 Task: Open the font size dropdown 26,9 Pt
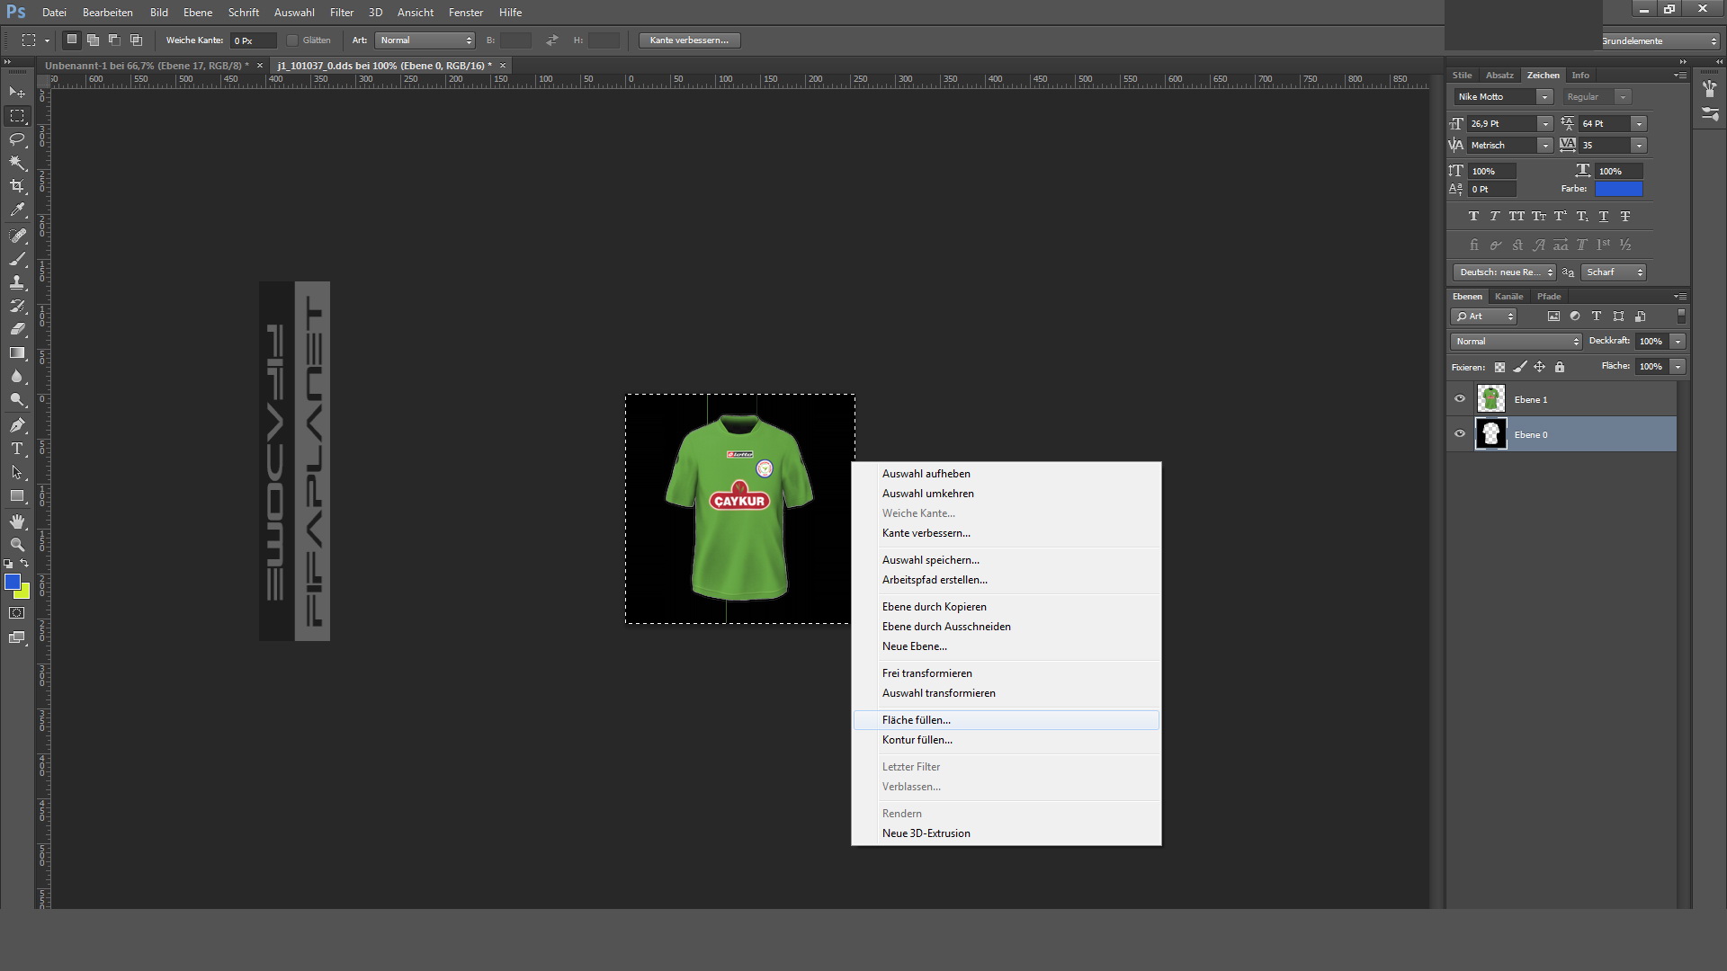coord(1544,124)
